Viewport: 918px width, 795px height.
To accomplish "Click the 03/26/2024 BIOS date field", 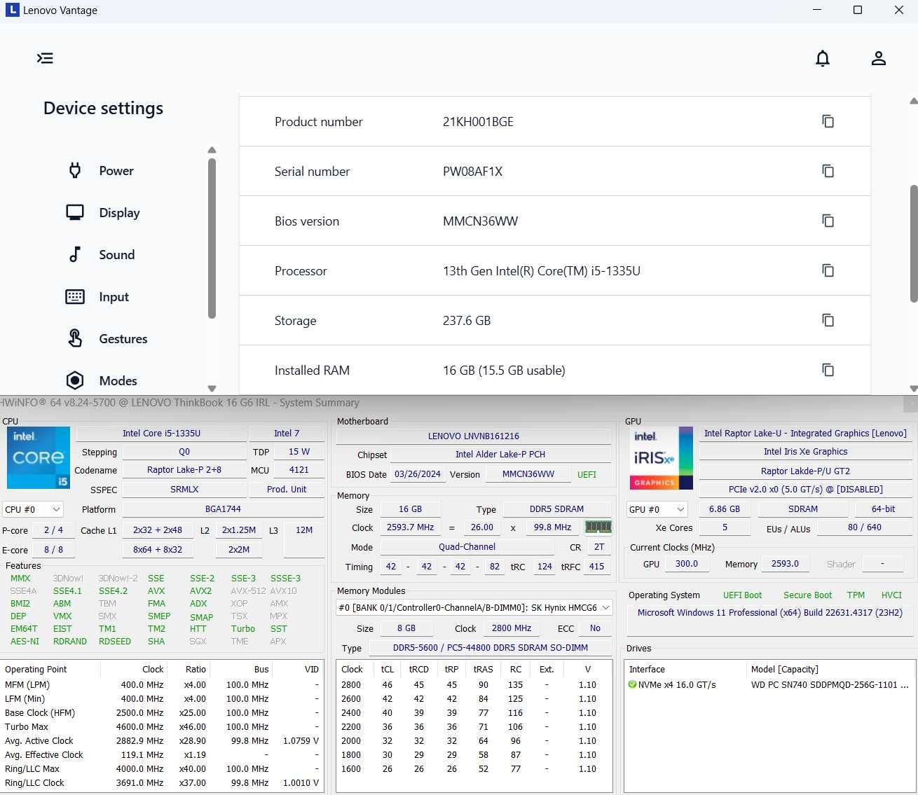I will click(x=418, y=474).
